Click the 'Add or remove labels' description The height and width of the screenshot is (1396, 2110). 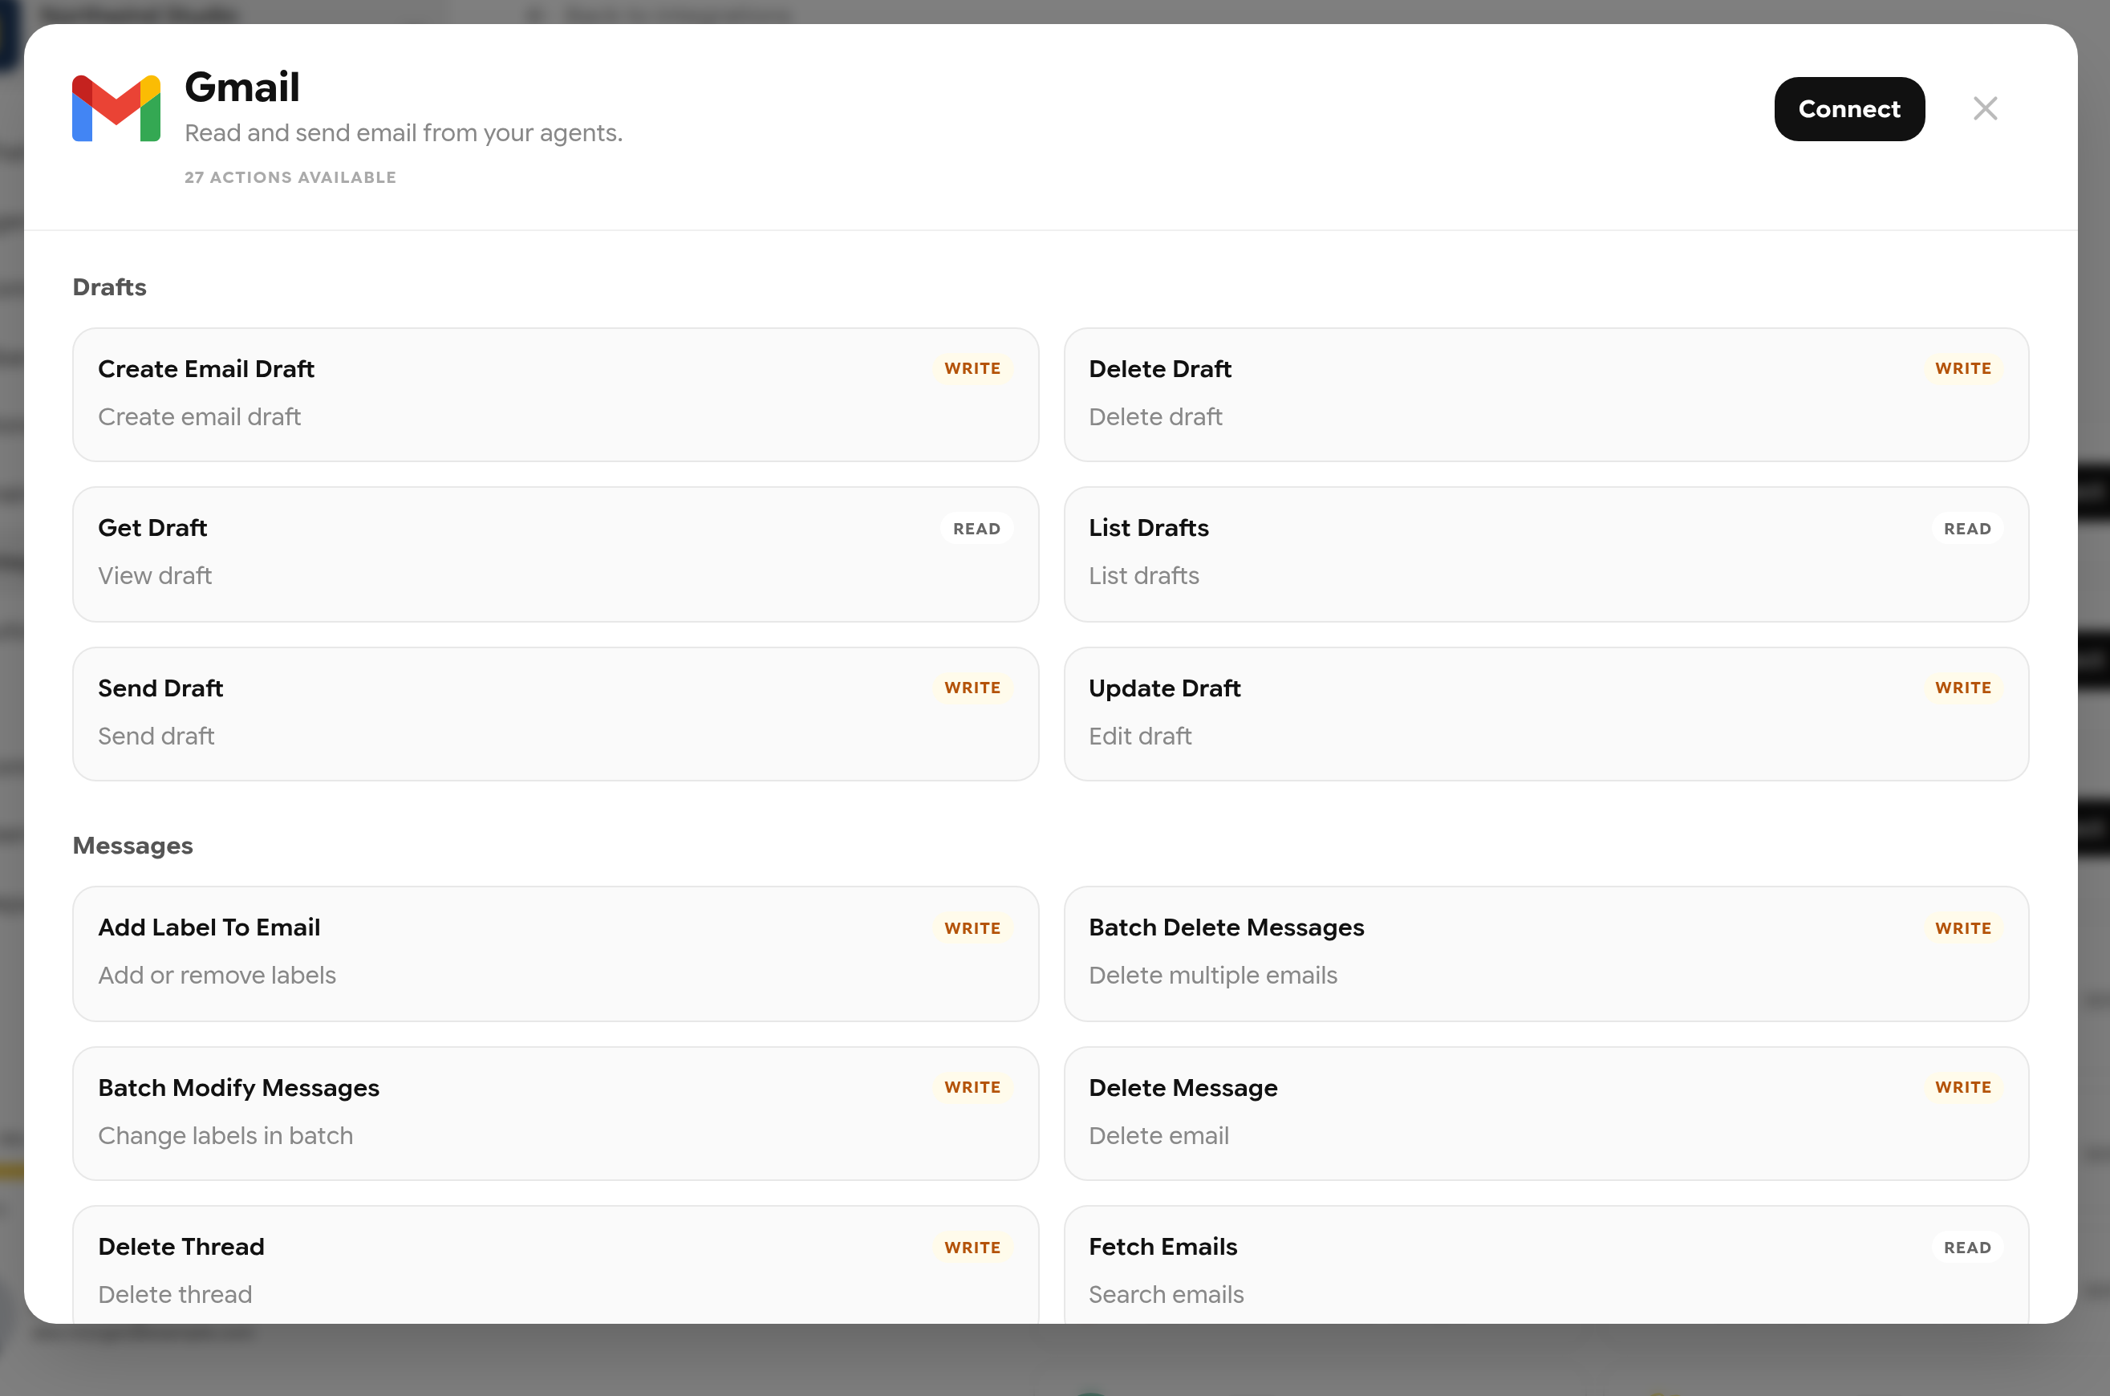click(x=217, y=975)
